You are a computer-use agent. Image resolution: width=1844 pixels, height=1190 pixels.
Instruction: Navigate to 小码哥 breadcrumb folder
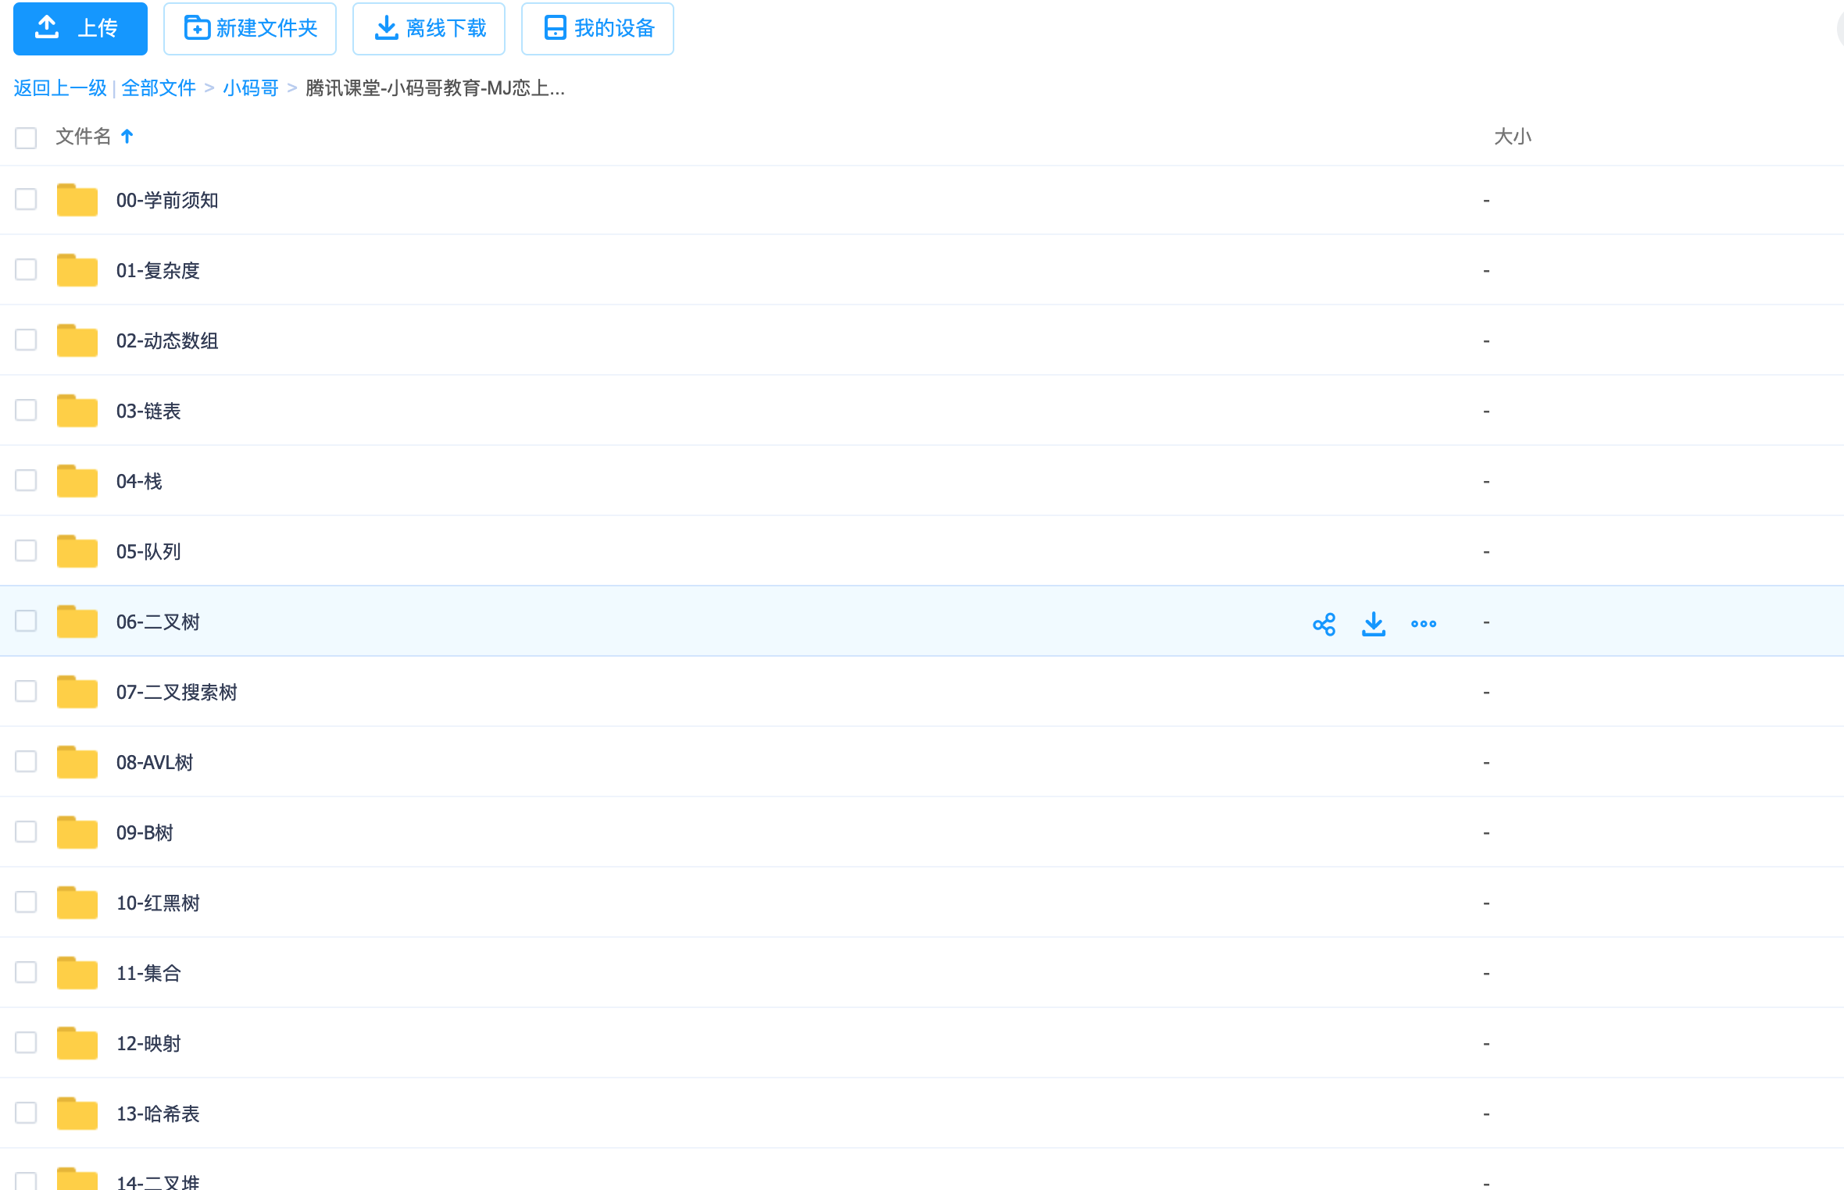251,88
